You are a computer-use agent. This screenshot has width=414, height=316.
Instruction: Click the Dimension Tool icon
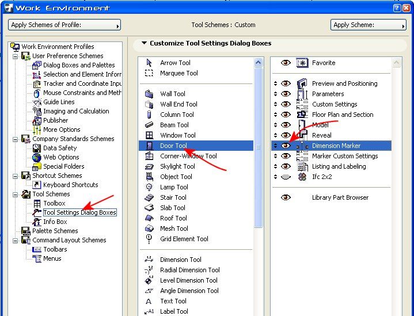tap(149, 260)
